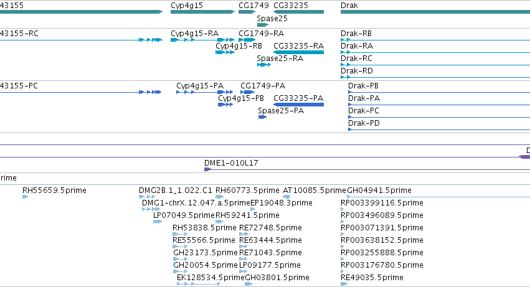Click the RP003176780.5prime label
This screenshot has width=530, height=287.
tap(382, 265)
